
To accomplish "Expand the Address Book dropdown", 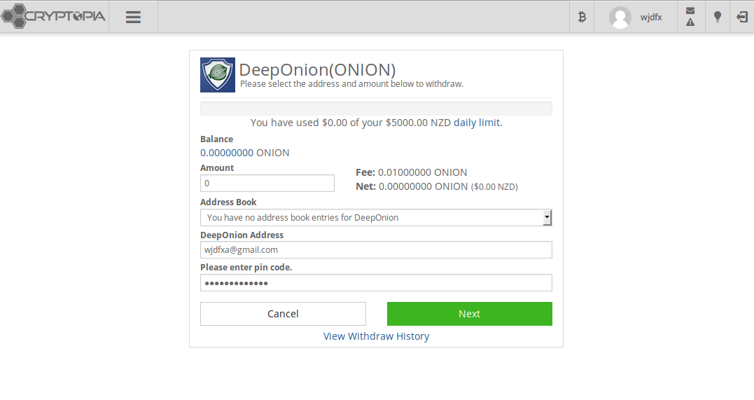I will pos(376,218).
